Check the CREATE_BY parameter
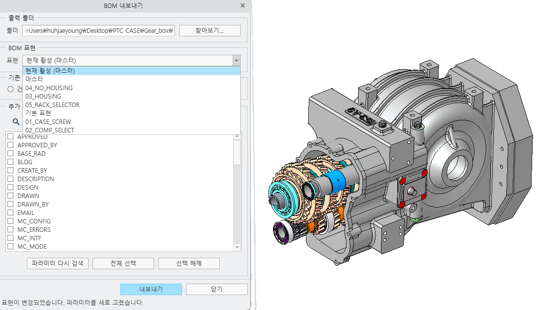 point(10,170)
